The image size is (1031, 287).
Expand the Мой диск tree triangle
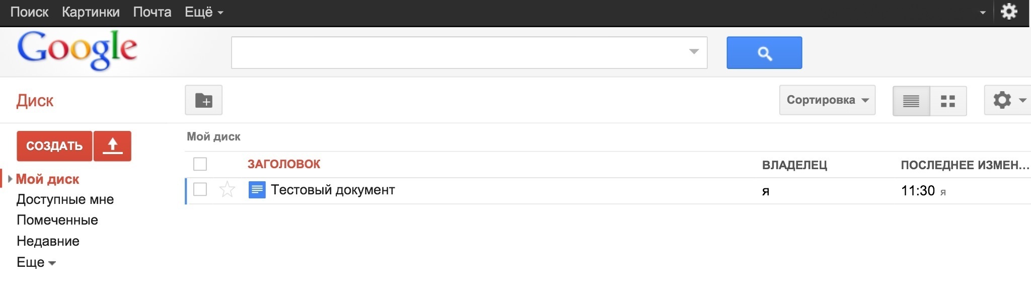[x=10, y=179]
